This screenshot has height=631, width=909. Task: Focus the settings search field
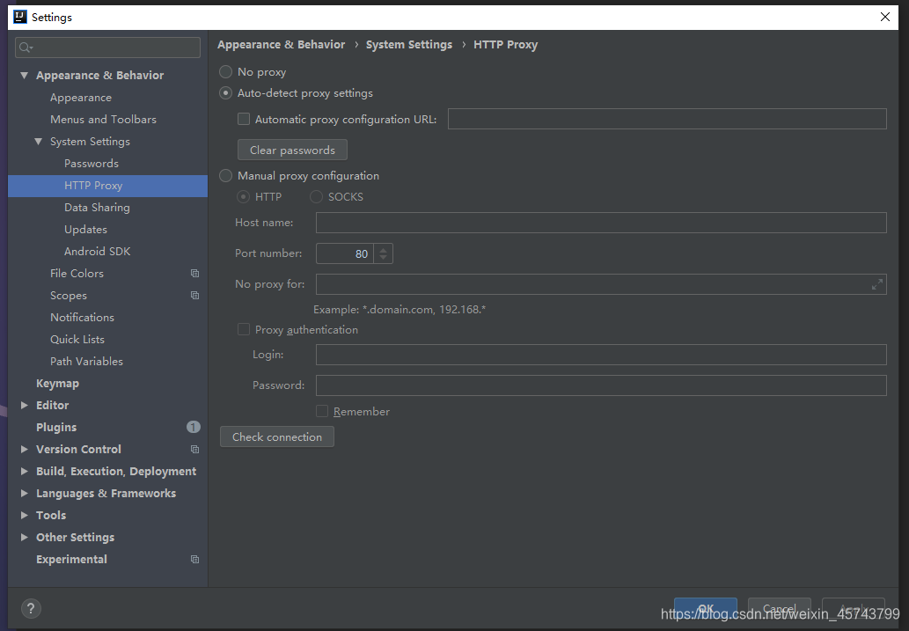108,48
